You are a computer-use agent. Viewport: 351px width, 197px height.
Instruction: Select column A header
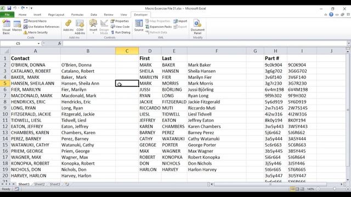pos(35,51)
